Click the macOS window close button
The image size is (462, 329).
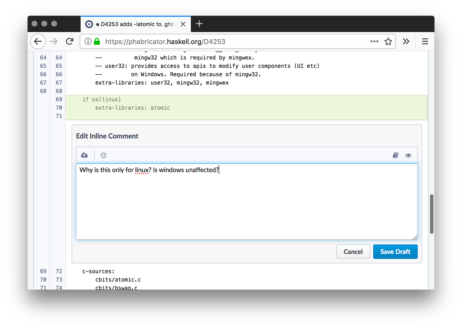point(34,24)
